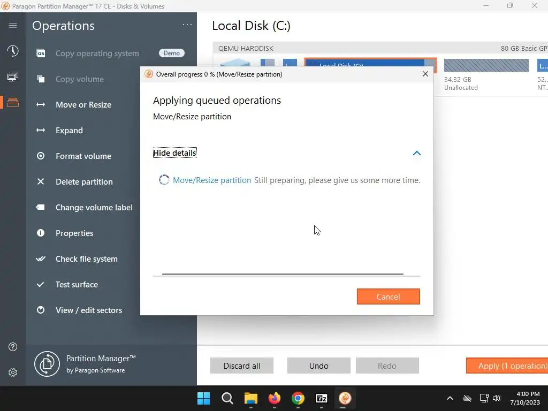Click the Paragon Partition Manager taskbar icon

point(345,398)
